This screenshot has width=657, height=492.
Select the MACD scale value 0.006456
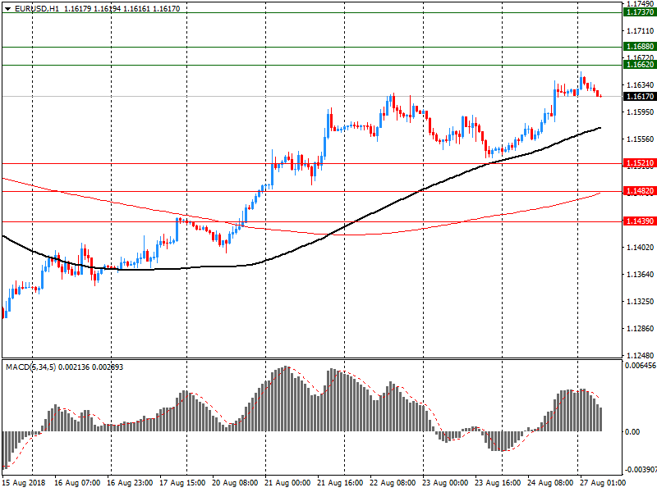click(x=641, y=366)
